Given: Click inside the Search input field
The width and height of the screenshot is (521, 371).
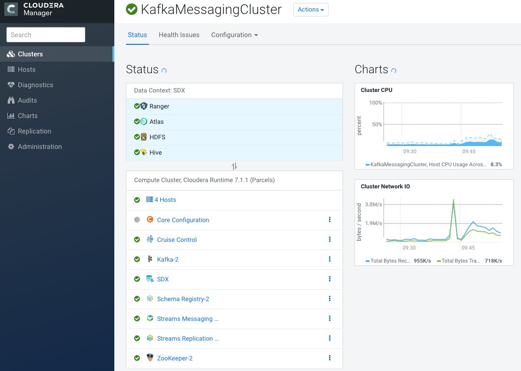Looking at the screenshot, I should [46, 35].
